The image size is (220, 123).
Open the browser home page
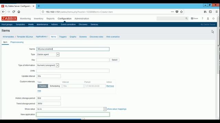click(19, 12)
